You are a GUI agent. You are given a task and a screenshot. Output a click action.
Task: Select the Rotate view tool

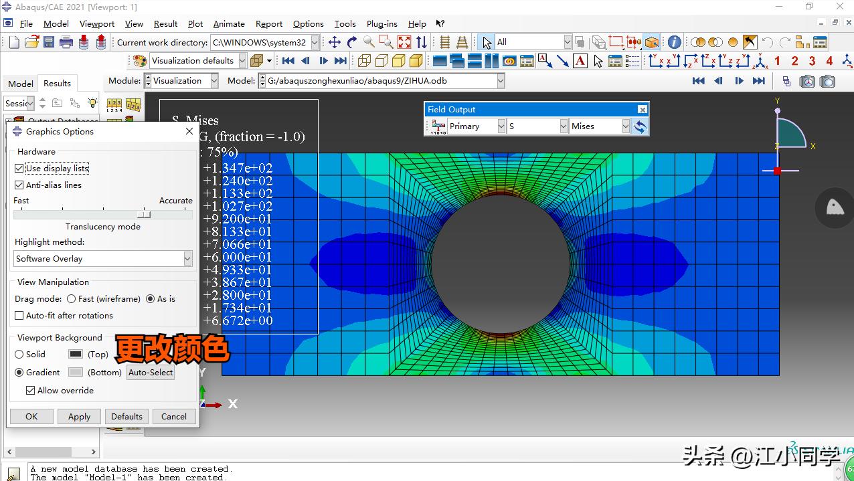(352, 42)
